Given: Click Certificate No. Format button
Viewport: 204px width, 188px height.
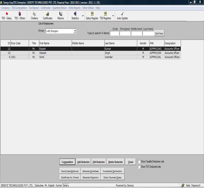Looking at the screenshot, I should [70, 177].
